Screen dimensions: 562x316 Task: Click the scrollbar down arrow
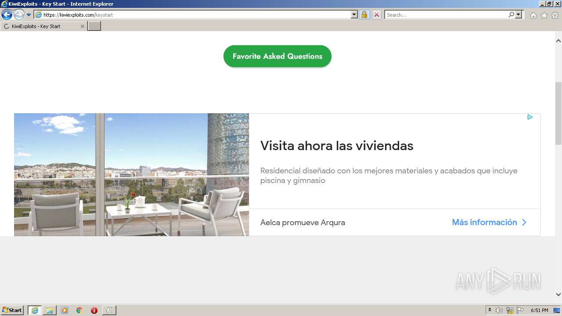tap(558, 294)
